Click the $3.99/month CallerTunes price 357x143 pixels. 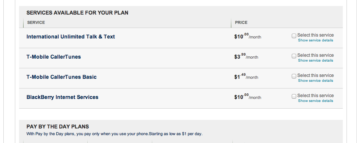pos(246,56)
